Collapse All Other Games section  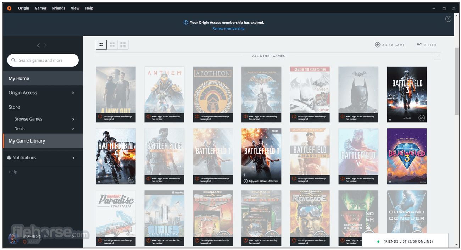pos(438,56)
